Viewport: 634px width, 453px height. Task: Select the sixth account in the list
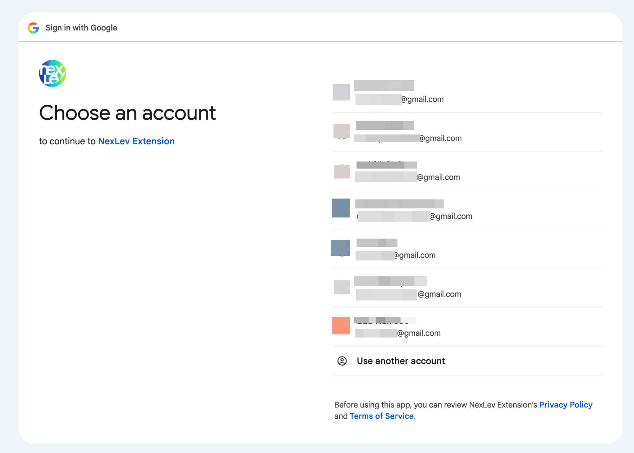point(468,288)
